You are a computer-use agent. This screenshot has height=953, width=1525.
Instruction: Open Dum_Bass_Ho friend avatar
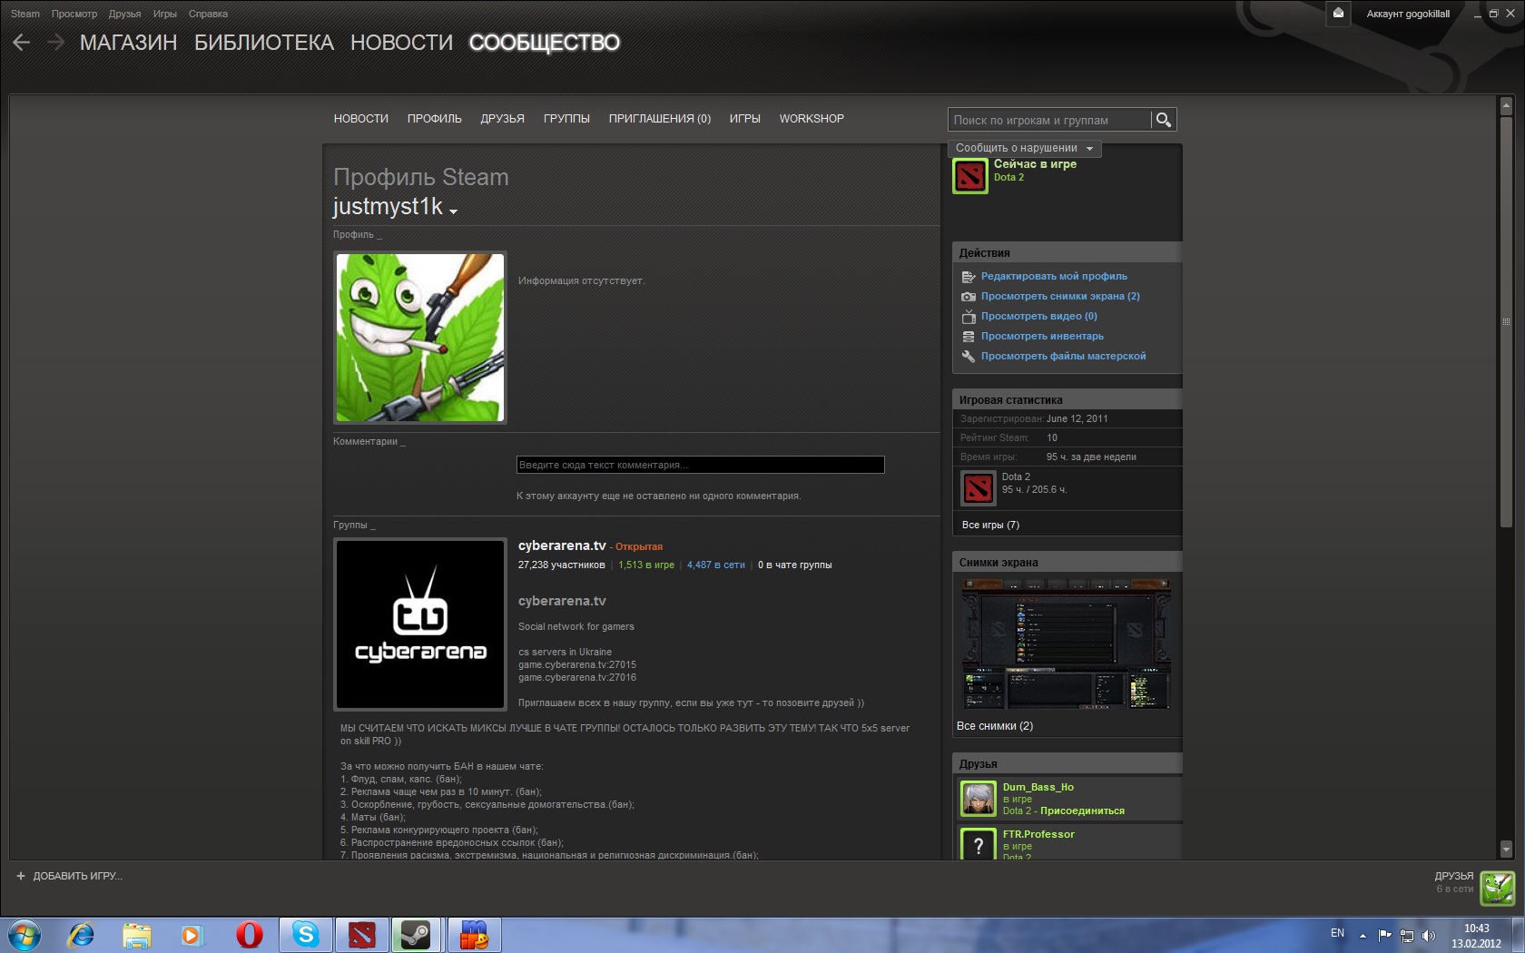[x=979, y=799]
